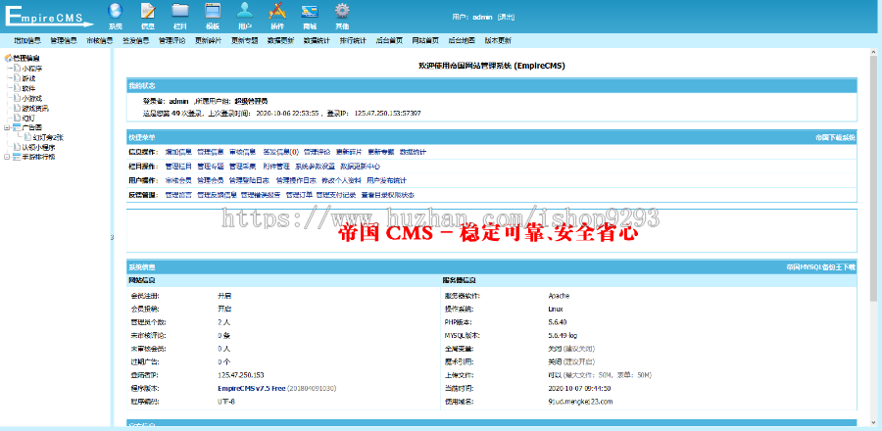Click 管理订单 in the quick menu
Viewport: 882px width, 431px height.
pos(298,195)
